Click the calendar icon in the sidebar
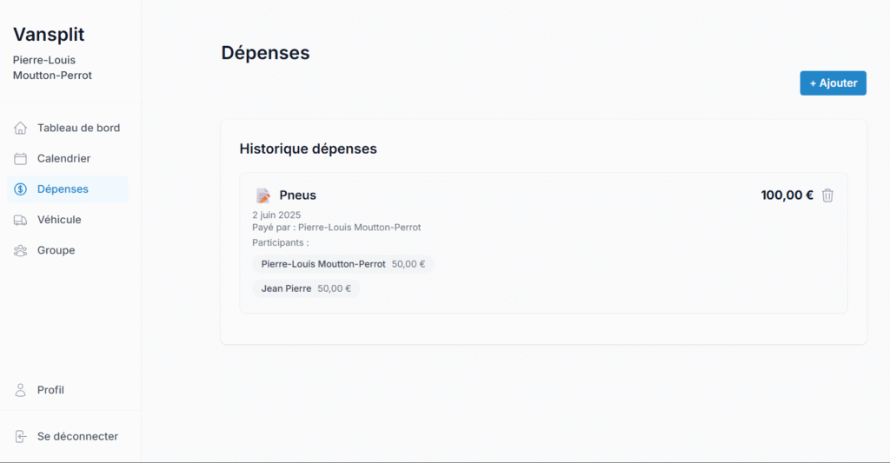 click(x=21, y=159)
